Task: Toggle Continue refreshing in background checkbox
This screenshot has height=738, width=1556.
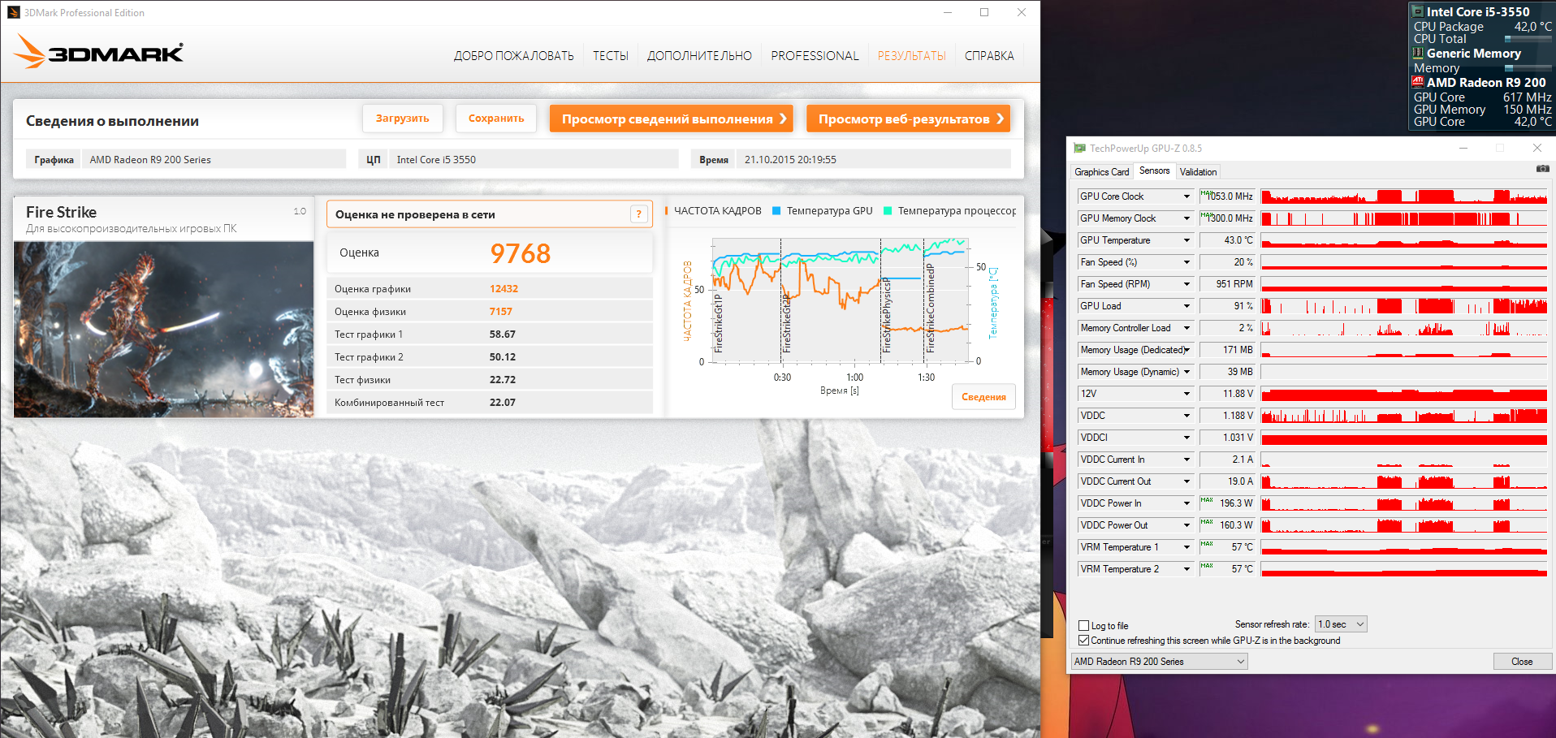Action: [1083, 641]
